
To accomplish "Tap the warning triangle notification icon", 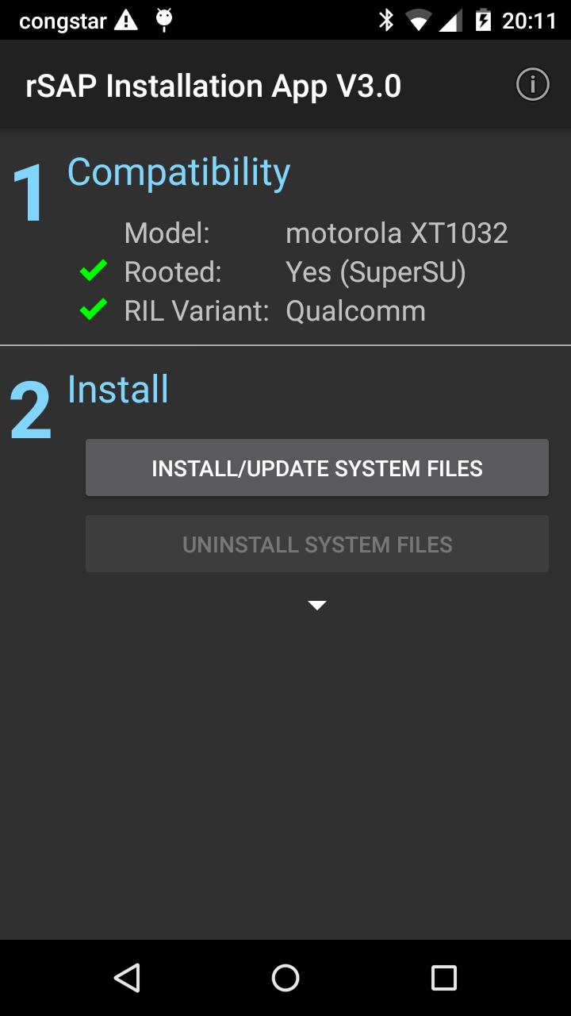I will click(125, 20).
